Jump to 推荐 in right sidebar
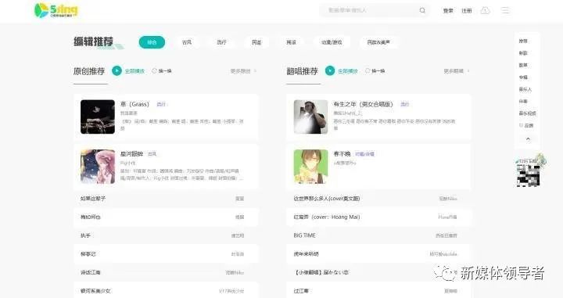563x298 pixels. point(523,41)
